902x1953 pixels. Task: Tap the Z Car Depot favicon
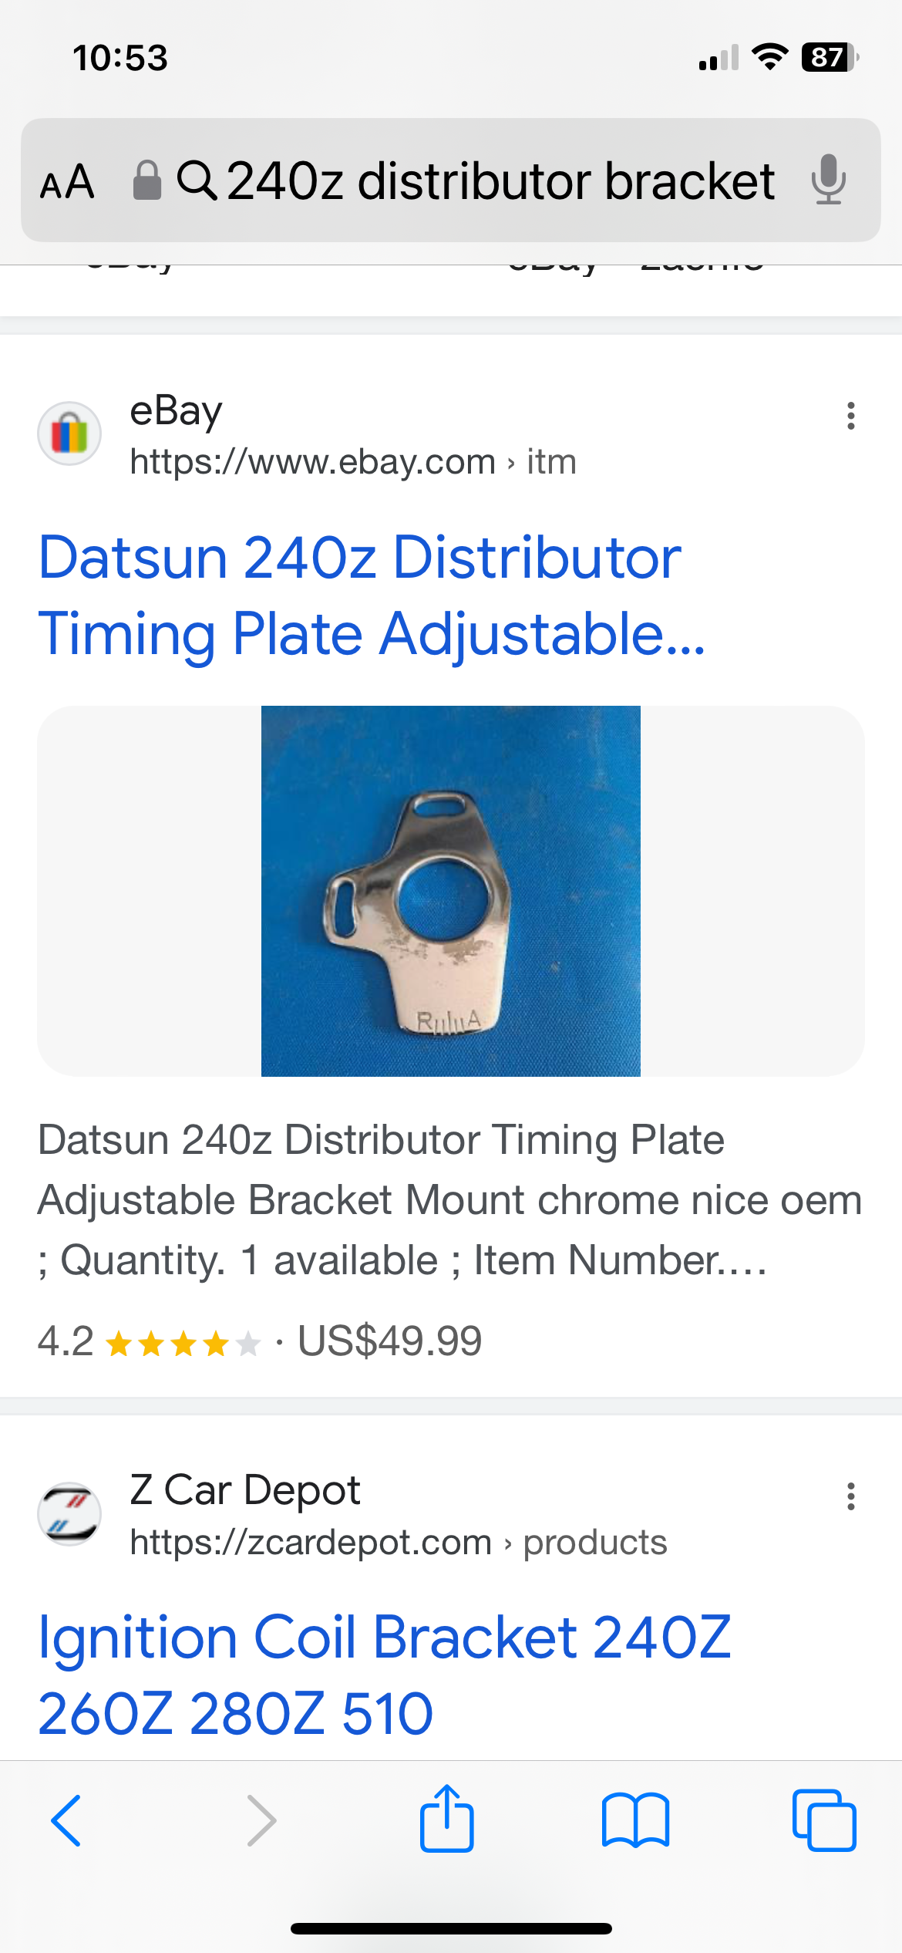tap(69, 1513)
